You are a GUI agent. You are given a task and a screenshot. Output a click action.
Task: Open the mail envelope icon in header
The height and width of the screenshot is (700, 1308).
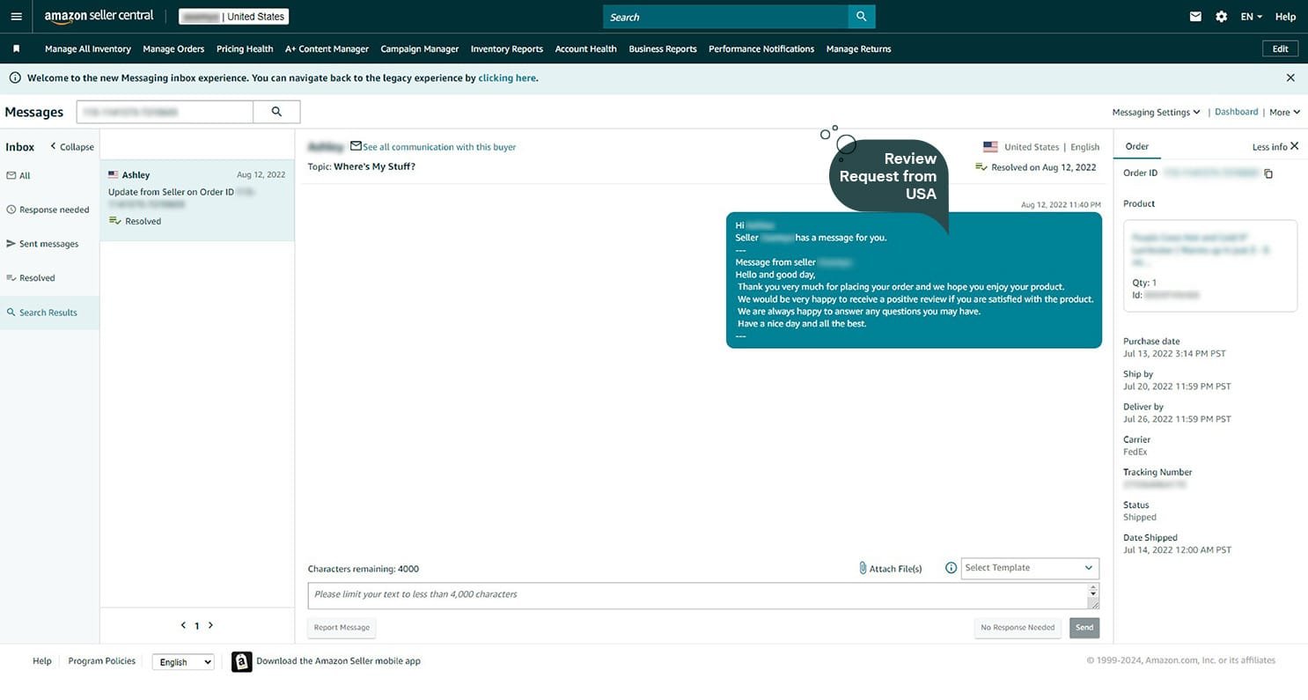(x=1195, y=17)
